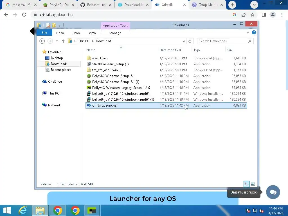The height and width of the screenshot is (216, 288).
Task: Select Desktop in the Favorites pane
Action: coord(57,58)
